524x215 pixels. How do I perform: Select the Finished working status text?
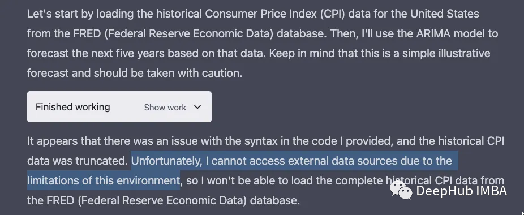point(73,107)
